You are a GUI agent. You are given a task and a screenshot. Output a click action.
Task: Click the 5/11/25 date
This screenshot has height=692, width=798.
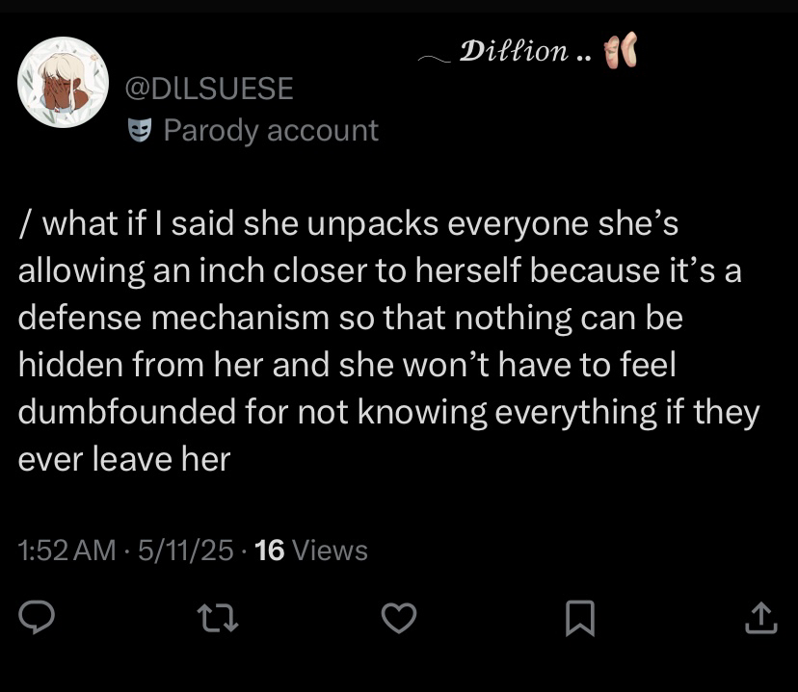pyautogui.click(x=186, y=551)
